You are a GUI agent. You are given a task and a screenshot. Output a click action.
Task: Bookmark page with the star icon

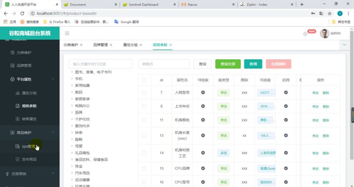pyautogui.click(x=329, y=14)
